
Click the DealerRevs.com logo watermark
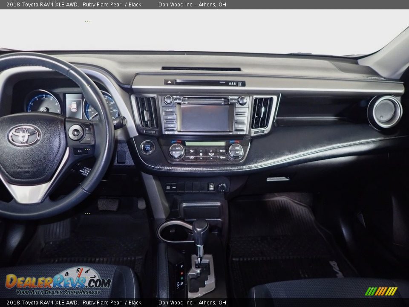pos(58,282)
